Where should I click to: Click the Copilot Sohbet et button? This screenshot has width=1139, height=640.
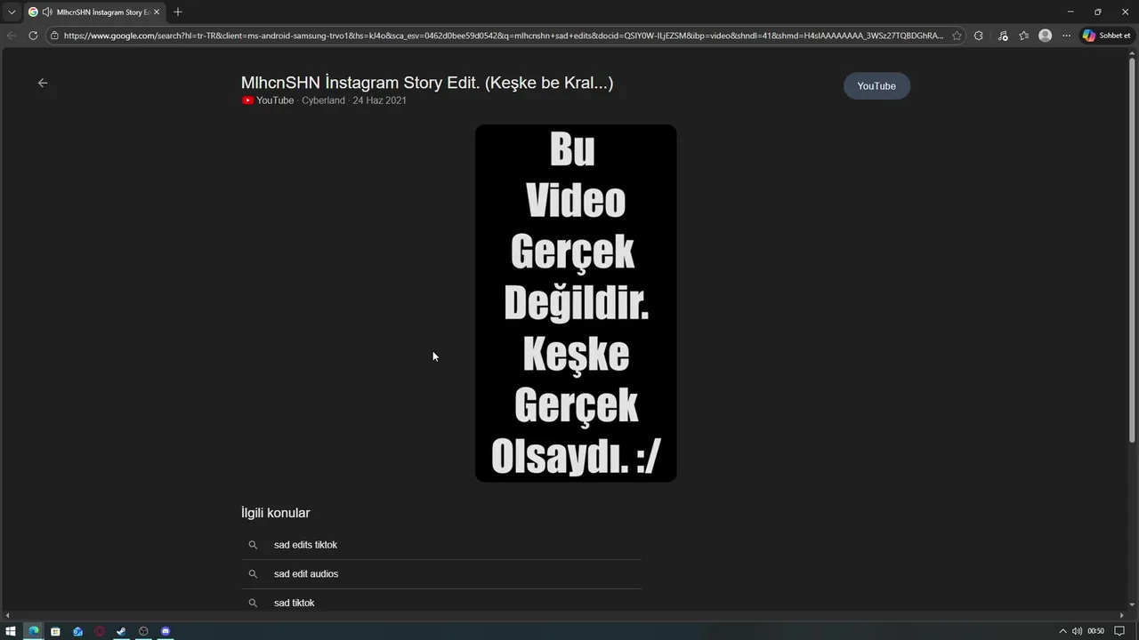point(1107,36)
